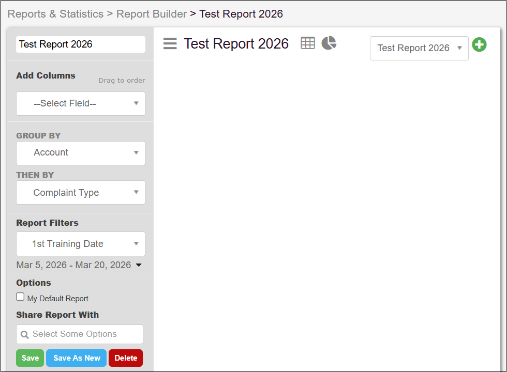This screenshot has height=372, width=507.
Task: Click the THEN BY label
Action: pyautogui.click(x=35, y=175)
